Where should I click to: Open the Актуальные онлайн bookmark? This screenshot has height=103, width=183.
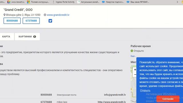[x=88, y=2]
